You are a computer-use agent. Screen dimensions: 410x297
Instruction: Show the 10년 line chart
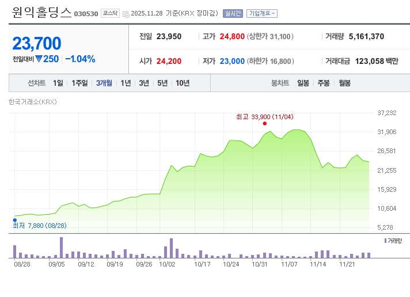(182, 83)
